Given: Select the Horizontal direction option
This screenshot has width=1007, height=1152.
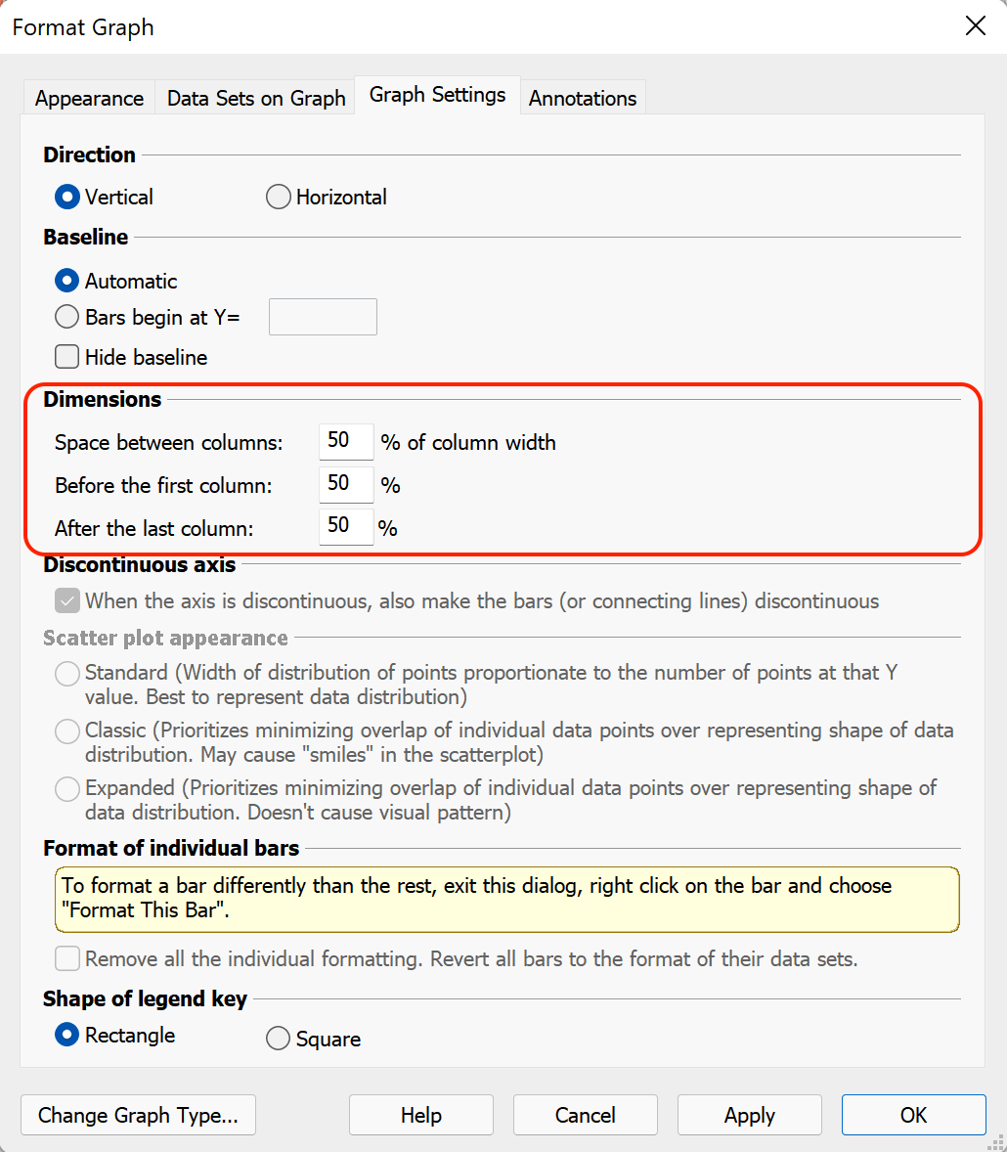Looking at the screenshot, I should 278,197.
